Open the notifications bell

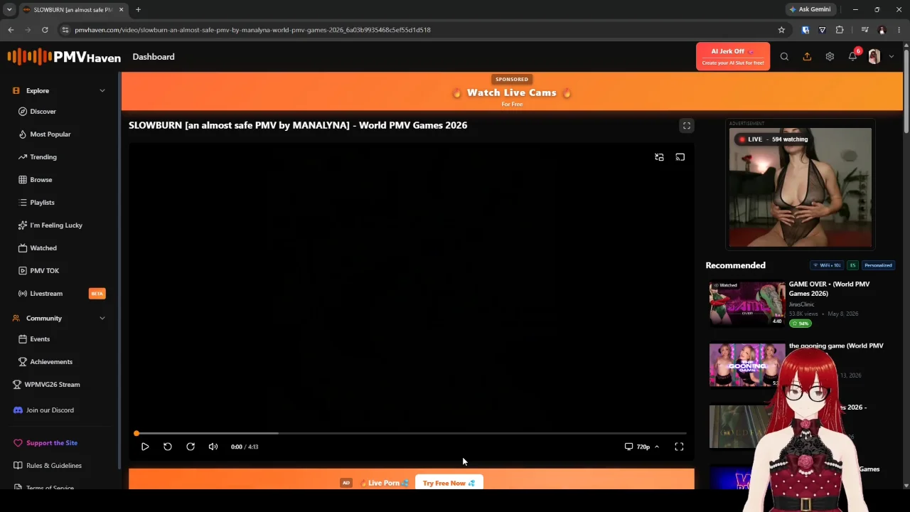pyautogui.click(x=852, y=57)
